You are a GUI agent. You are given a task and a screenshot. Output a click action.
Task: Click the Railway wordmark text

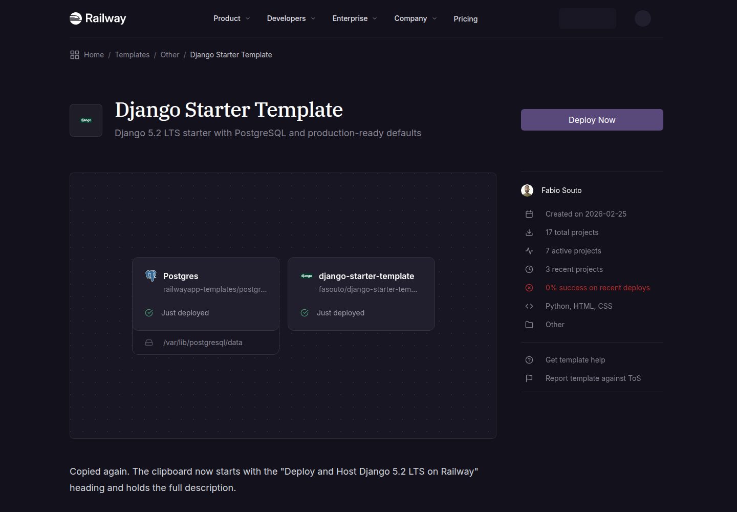[105, 18]
